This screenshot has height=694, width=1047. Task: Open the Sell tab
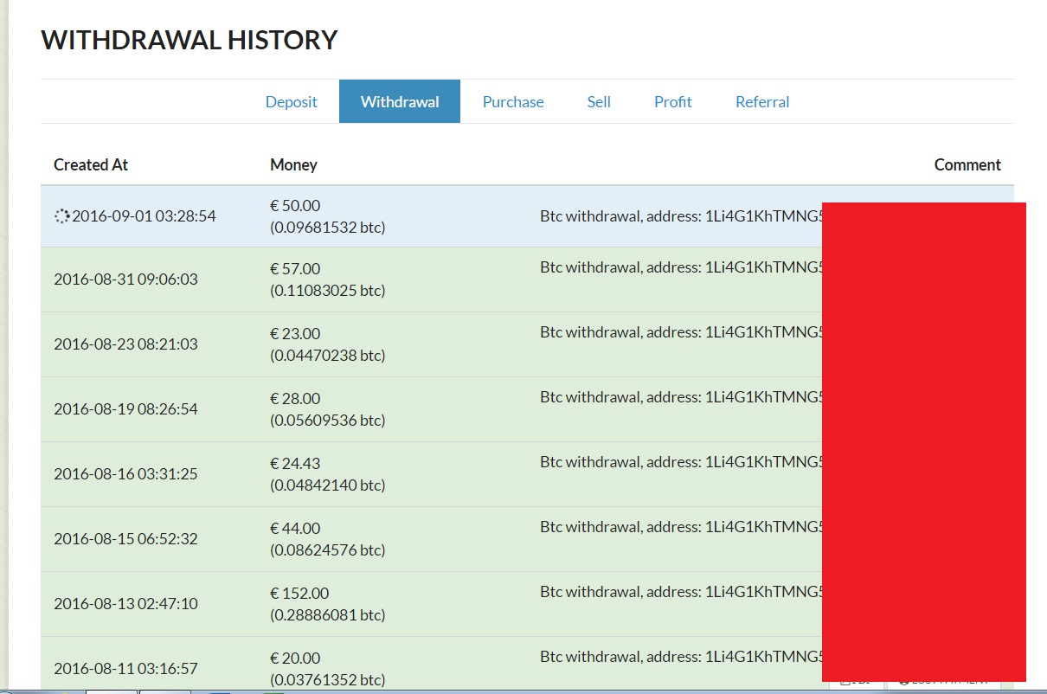pyautogui.click(x=599, y=101)
